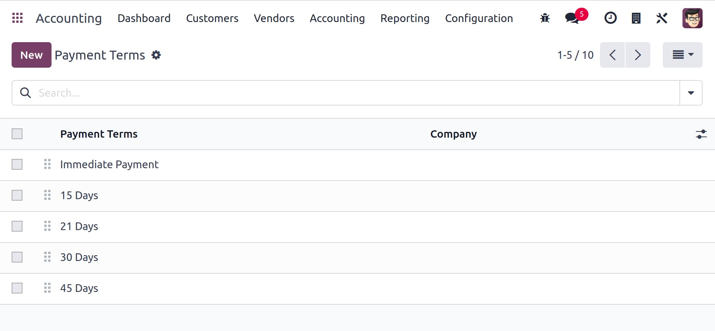Tick the checkbox for Immediate Payment
Screen dimensions: 715x331
click(17, 164)
